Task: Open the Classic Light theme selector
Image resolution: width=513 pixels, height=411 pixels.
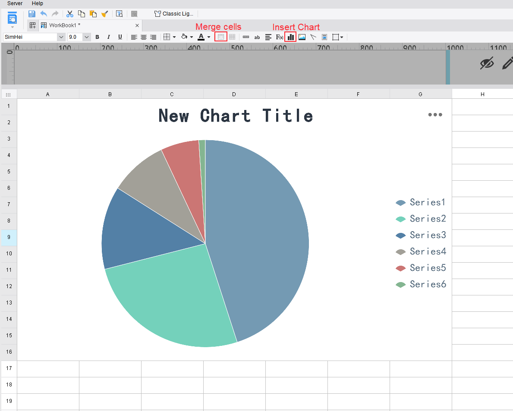Action: [174, 14]
